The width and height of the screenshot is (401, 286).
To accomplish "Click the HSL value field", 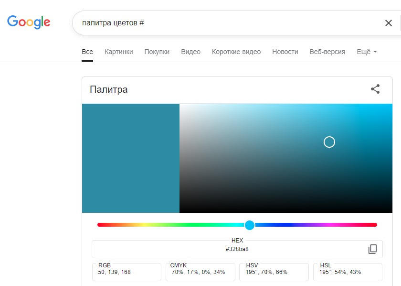I will 348,272.
